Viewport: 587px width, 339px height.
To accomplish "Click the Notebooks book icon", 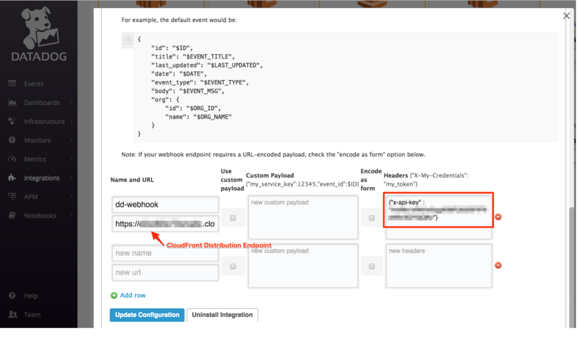I will (12, 216).
